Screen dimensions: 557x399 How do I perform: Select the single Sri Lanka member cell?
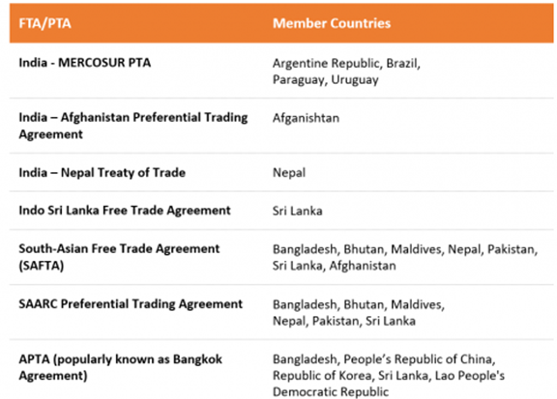tap(297, 211)
